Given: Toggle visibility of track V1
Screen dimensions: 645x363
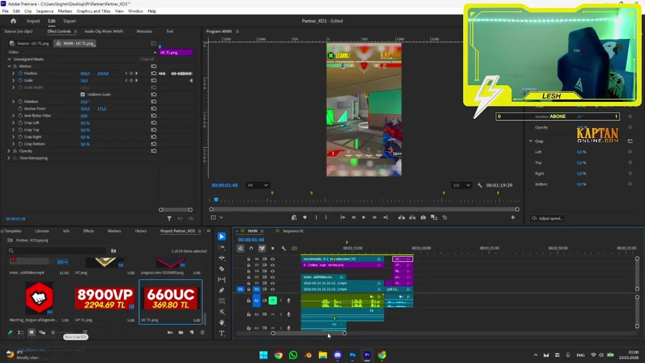Looking at the screenshot, I should 273,289.
